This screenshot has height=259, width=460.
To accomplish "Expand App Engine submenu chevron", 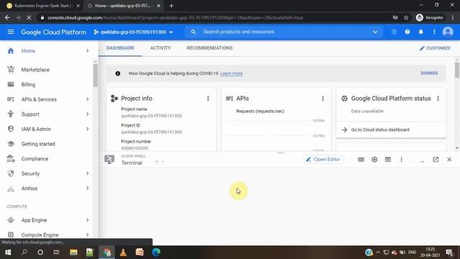I will (88, 220).
